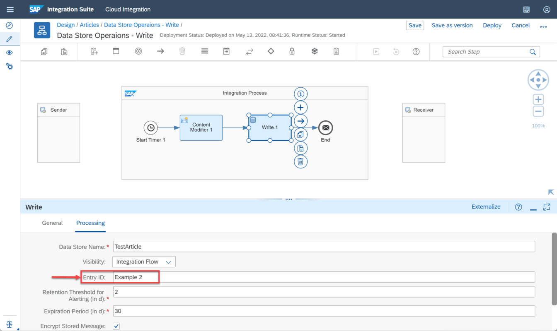Viewport: 557px width, 331px height.
Task: Open the Persistence palette icon
Action: 315,51
